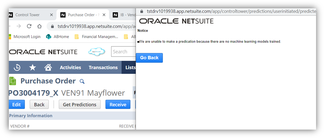Open the ABHome bookmark
The width and height of the screenshot is (324, 138).
tap(57, 37)
